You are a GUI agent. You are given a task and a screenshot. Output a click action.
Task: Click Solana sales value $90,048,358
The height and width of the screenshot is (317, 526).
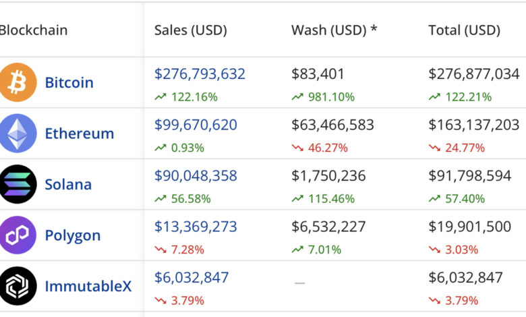pyautogui.click(x=196, y=176)
